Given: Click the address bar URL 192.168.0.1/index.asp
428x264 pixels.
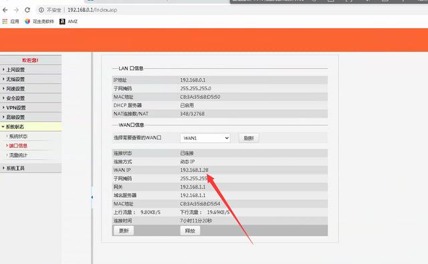Looking at the screenshot, I should tap(92, 10).
